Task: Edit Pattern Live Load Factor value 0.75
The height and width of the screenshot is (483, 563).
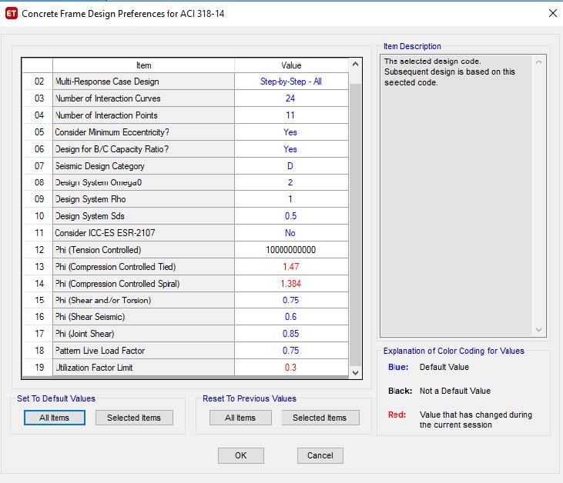Action: coord(291,350)
